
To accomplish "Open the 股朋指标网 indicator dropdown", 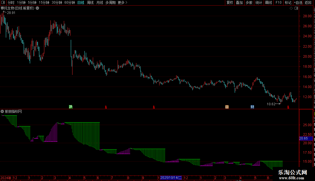I will [x=2, y=111].
